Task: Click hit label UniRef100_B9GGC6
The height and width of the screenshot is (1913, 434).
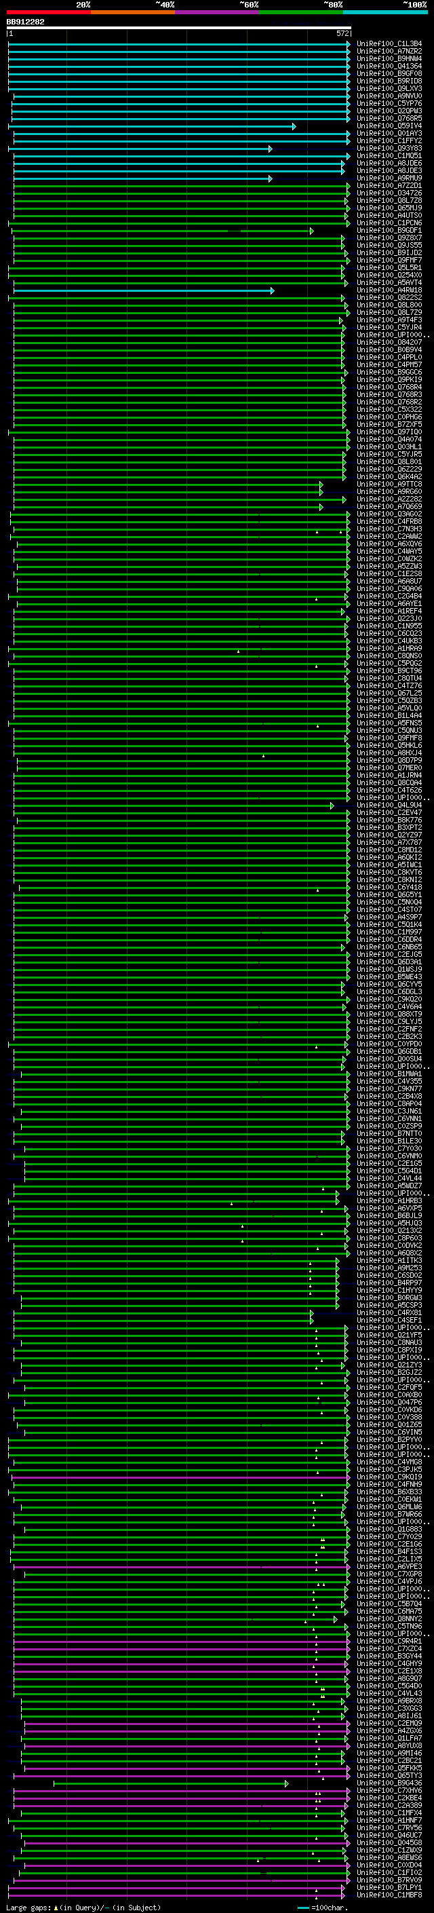Action: 389,372
